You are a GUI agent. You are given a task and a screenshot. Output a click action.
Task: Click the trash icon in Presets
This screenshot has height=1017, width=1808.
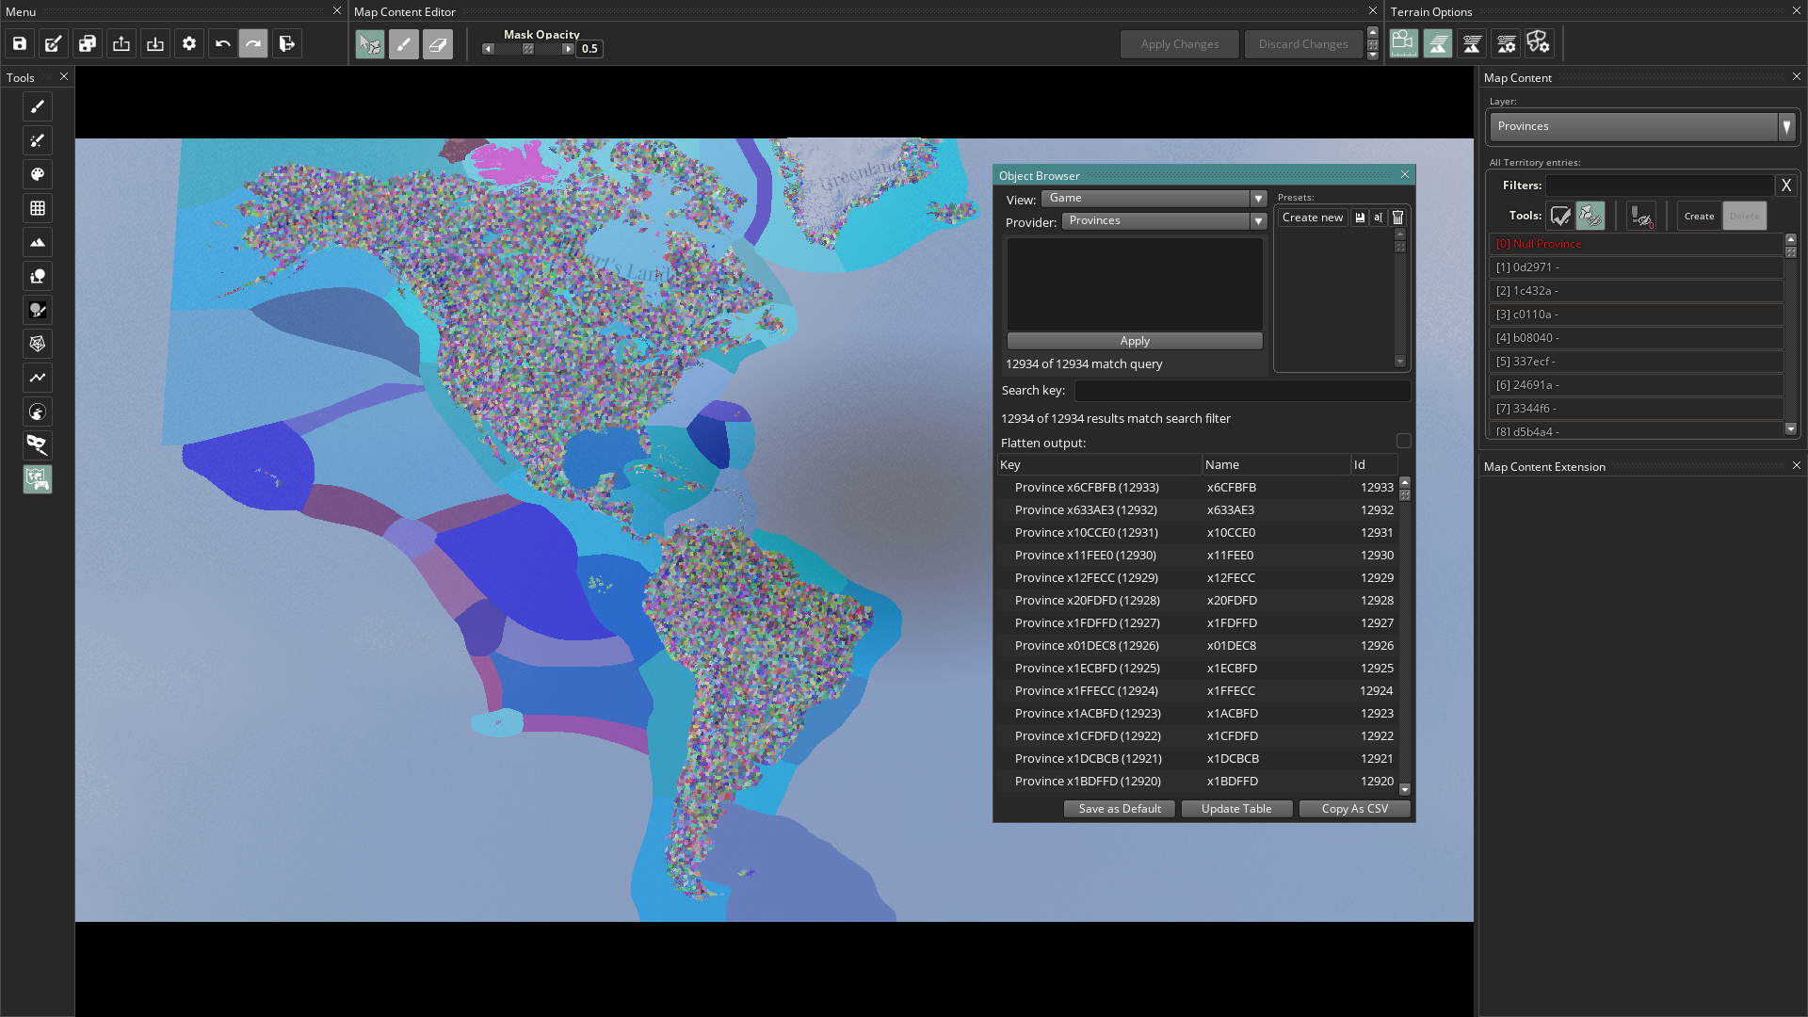(1398, 218)
